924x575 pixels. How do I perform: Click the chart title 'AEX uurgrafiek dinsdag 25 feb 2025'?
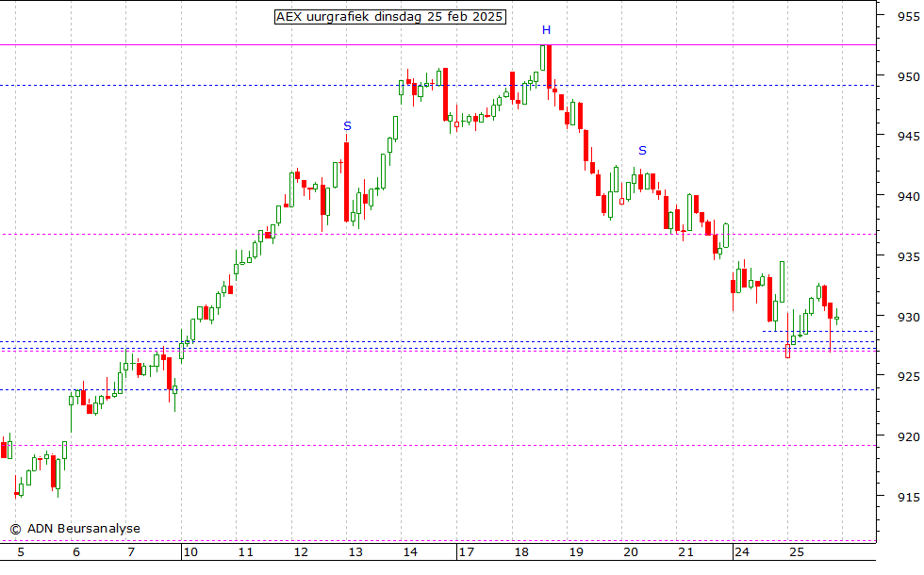tap(389, 17)
